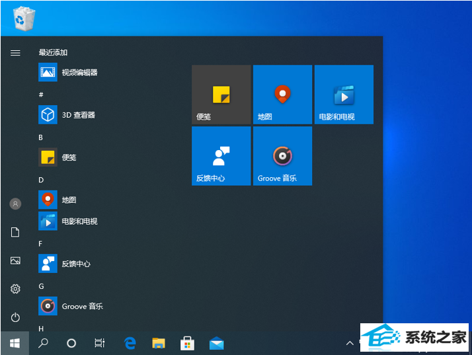Screen dimensions: 472x355
Task: Click the G letter group header
Action: (x=41, y=286)
